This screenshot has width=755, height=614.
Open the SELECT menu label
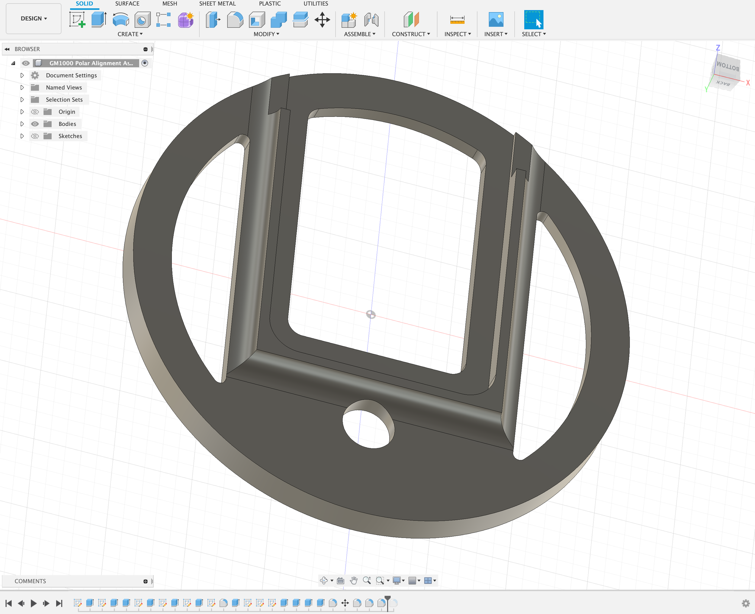point(534,34)
